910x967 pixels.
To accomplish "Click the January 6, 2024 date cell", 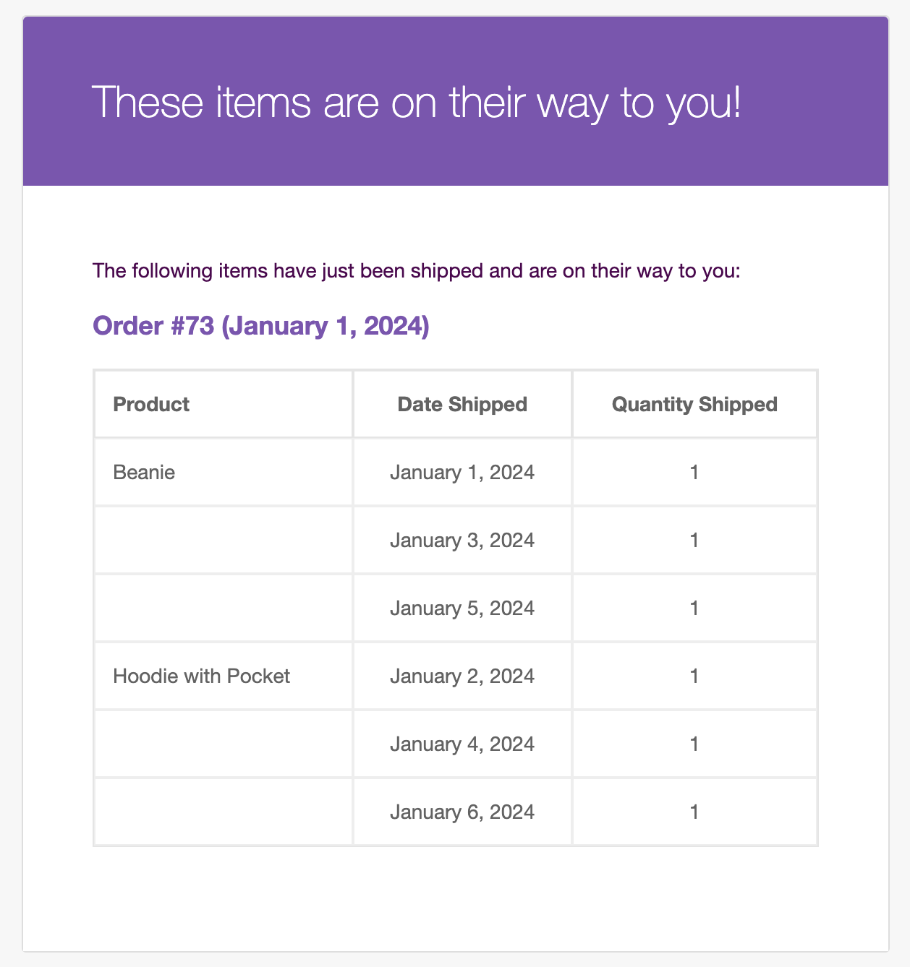I will coord(462,812).
